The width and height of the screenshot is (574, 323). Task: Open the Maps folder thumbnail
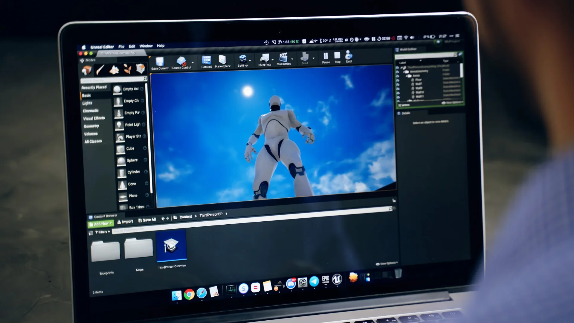click(138, 248)
